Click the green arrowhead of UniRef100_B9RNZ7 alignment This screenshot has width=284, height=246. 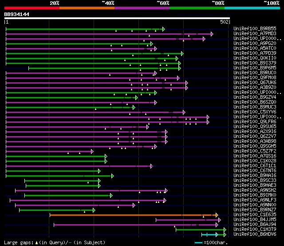tap(94, 210)
